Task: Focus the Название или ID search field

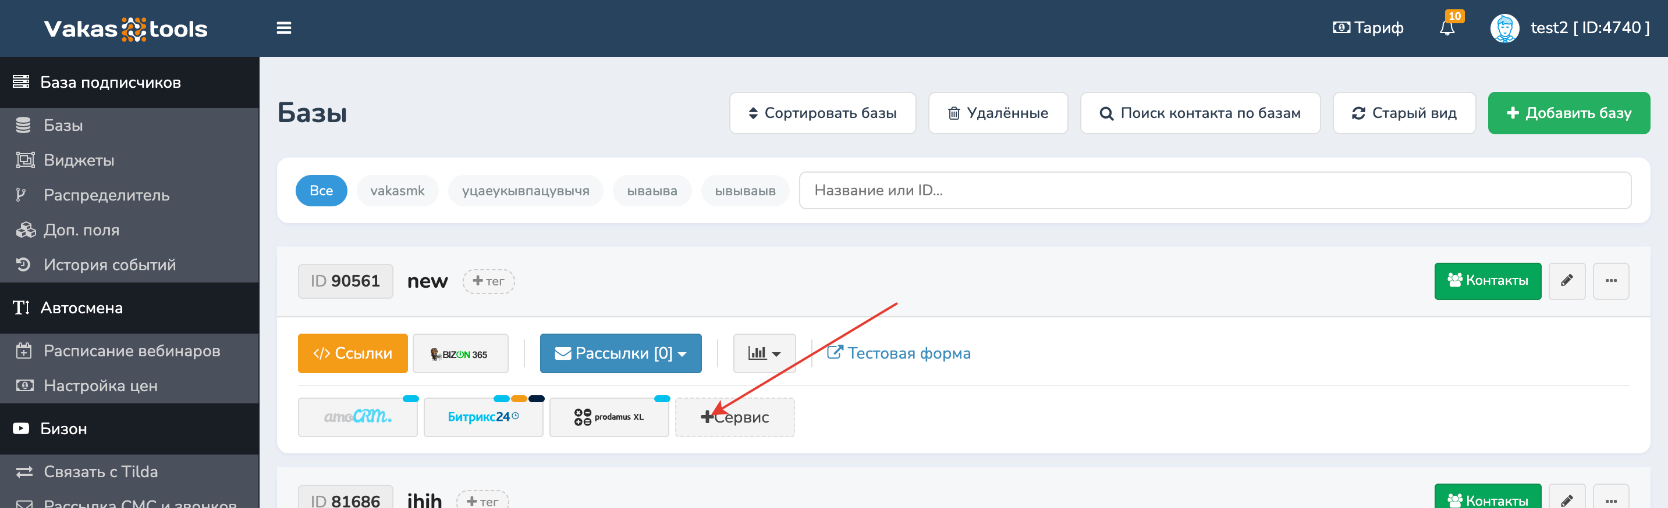Action: (x=1214, y=191)
